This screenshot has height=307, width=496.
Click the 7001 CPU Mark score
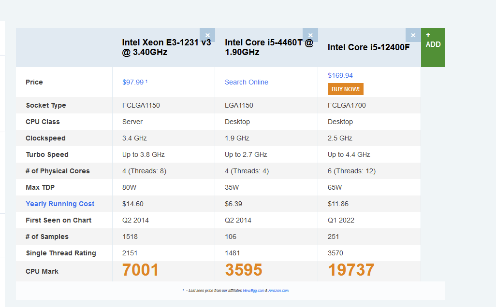(140, 270)
